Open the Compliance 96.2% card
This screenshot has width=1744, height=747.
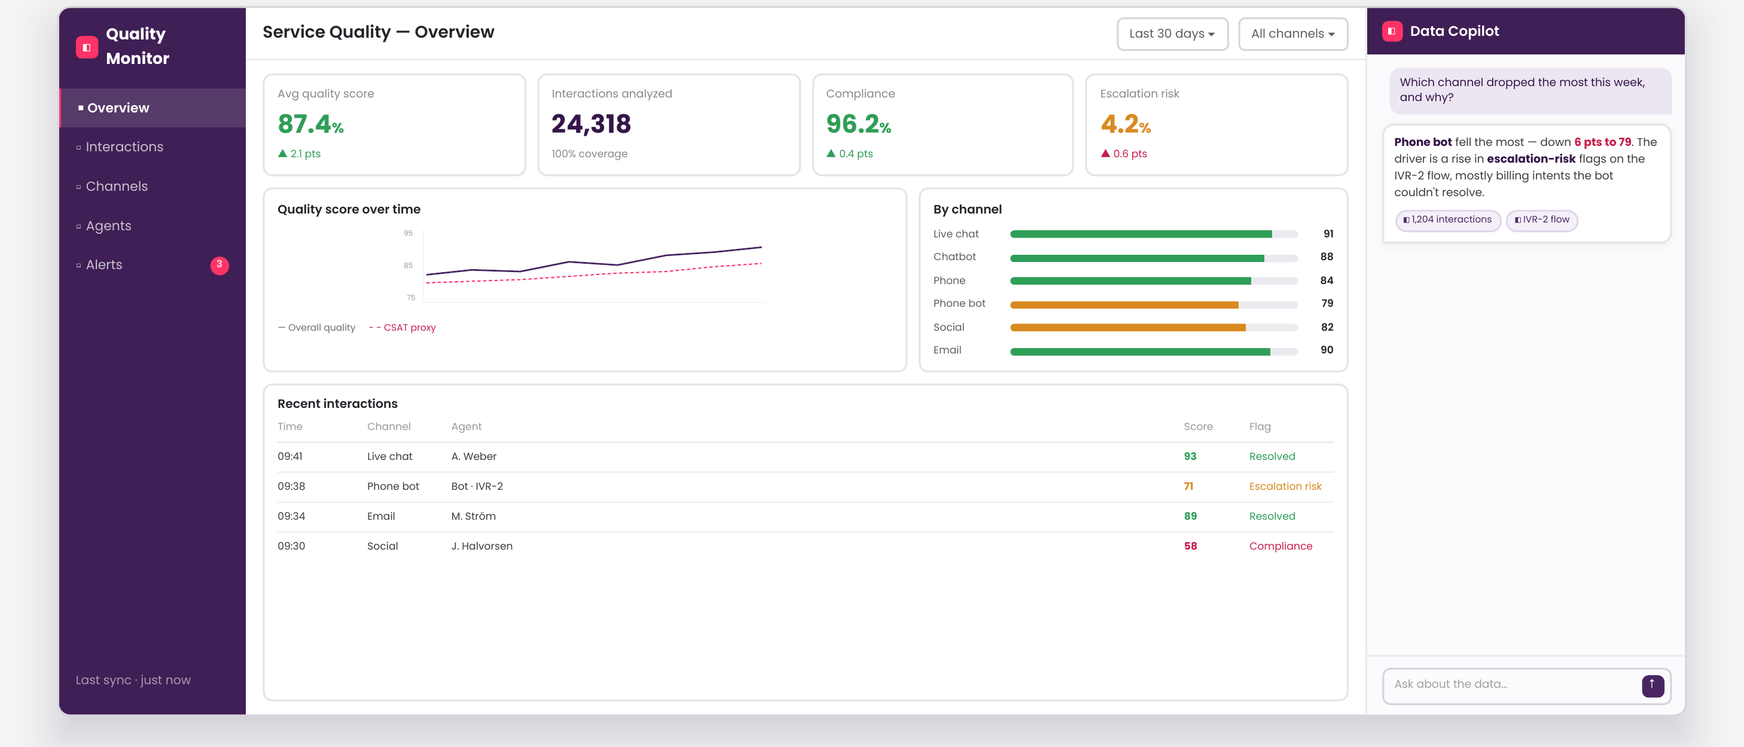point(943,124)
